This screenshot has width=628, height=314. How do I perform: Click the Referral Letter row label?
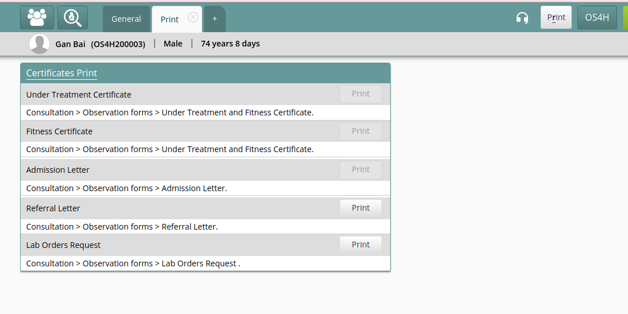(53, 208)
